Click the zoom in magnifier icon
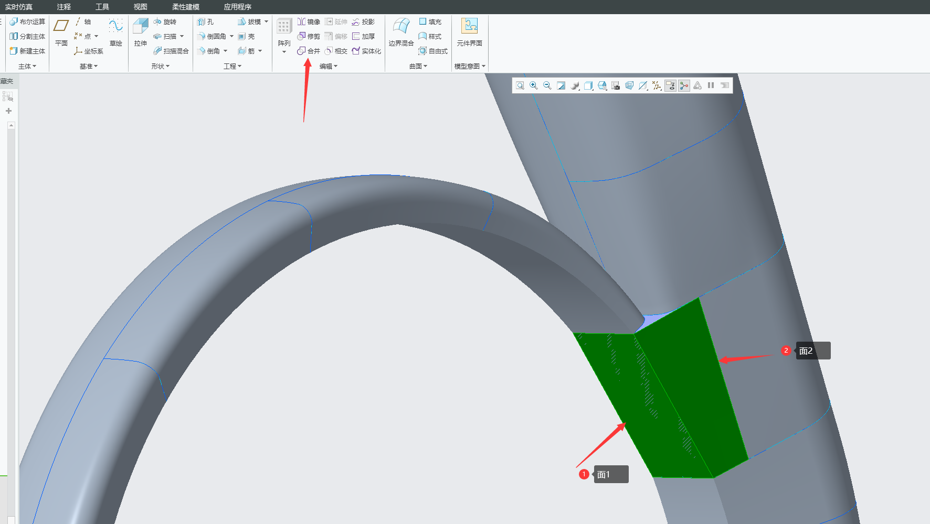The height and width of the screenshot is (524, 930). [534, 85]
